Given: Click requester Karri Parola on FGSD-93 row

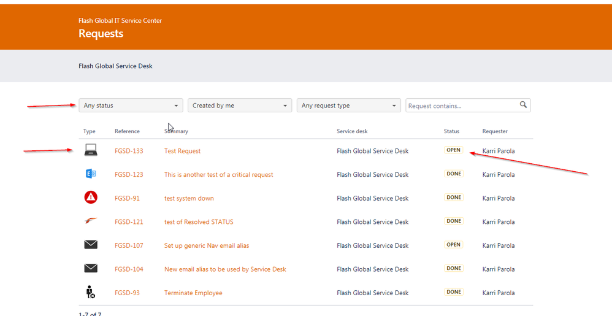Looking at the screenshot, I should pos(499,293).
